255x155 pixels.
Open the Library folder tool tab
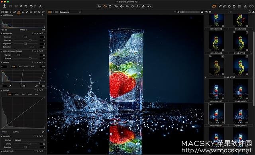(2, 12)
